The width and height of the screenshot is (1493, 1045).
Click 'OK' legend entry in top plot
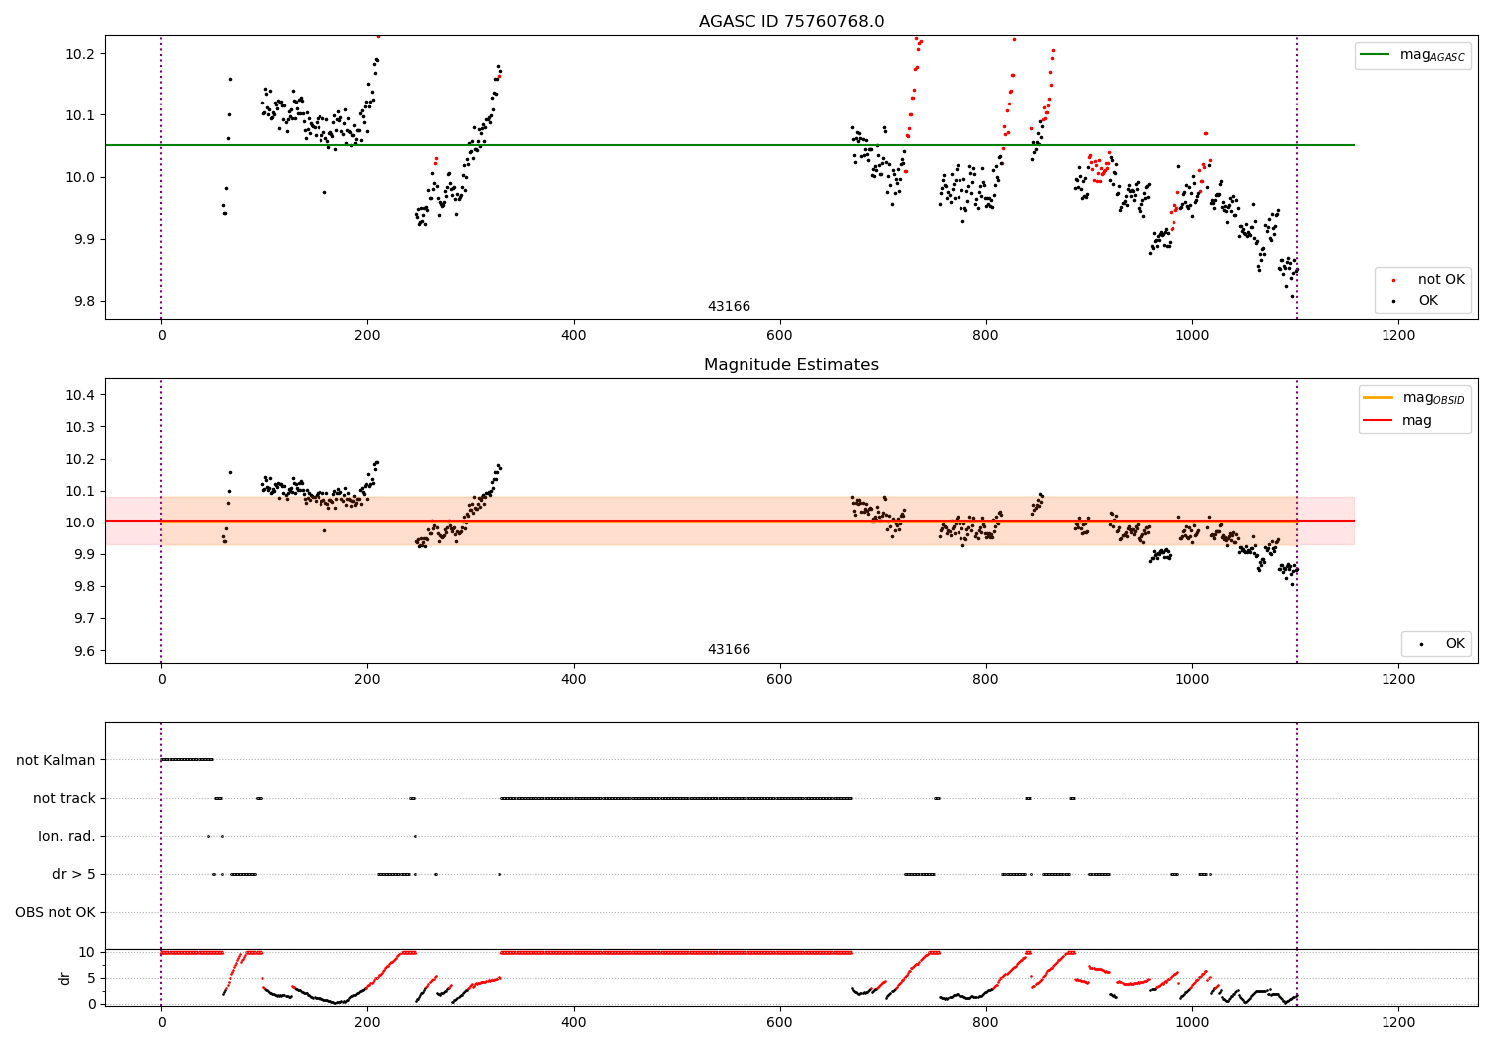point(1428,301)
